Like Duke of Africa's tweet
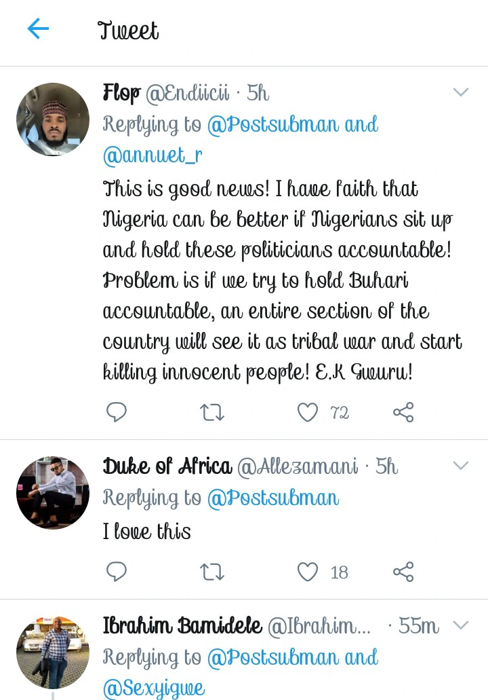This screenshot has width=488, height=700. [308, 572]
